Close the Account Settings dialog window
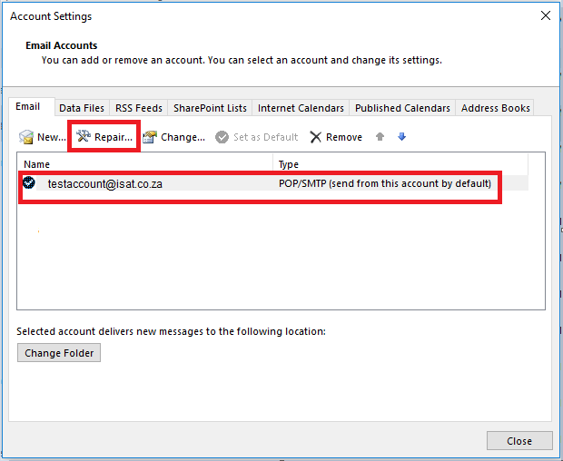This screenshot has height=461, width=563. tap(545, 15)
